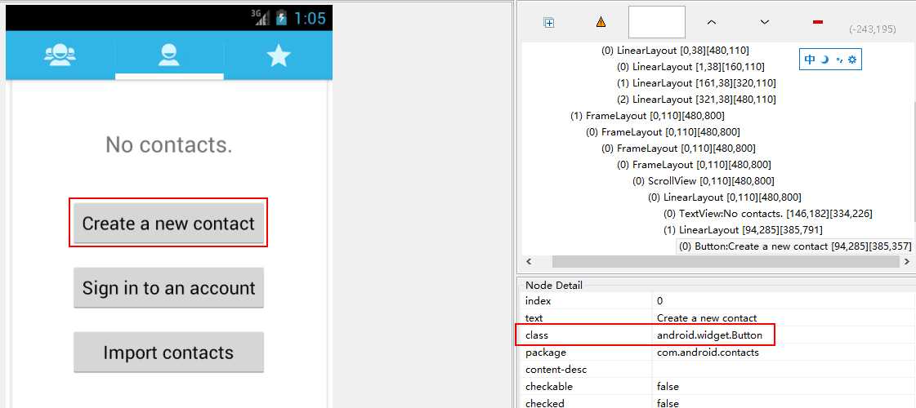The height and width of the screenshot is (408, 916).
Task: Open the groups tab icon in Contacts
Action: coord(60,55)
